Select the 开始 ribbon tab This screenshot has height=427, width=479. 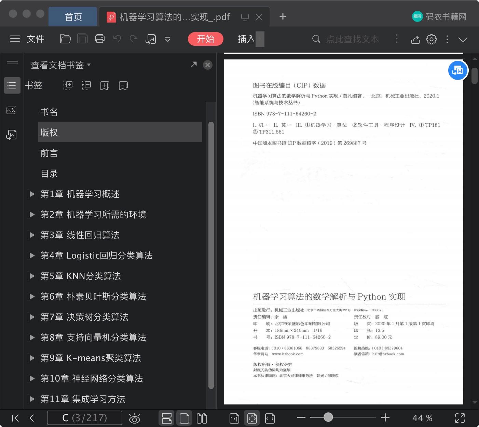206,39
